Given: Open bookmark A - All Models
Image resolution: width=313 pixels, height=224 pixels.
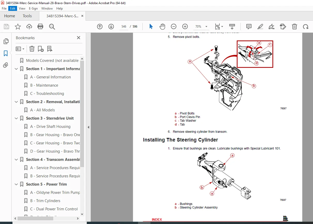Looking at the screenshot, I should click(42, 110).
